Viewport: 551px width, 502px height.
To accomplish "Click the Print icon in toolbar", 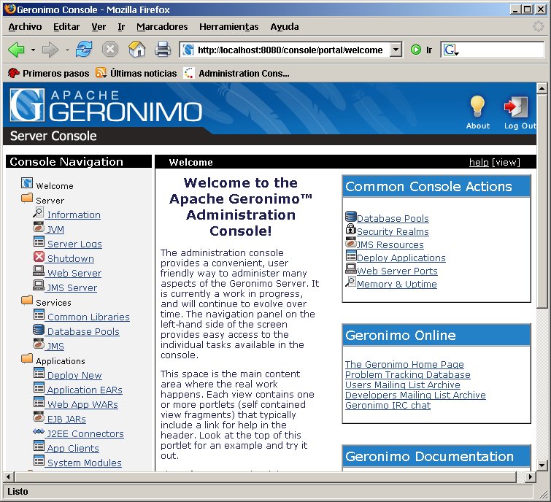I will tap(163, 49).
